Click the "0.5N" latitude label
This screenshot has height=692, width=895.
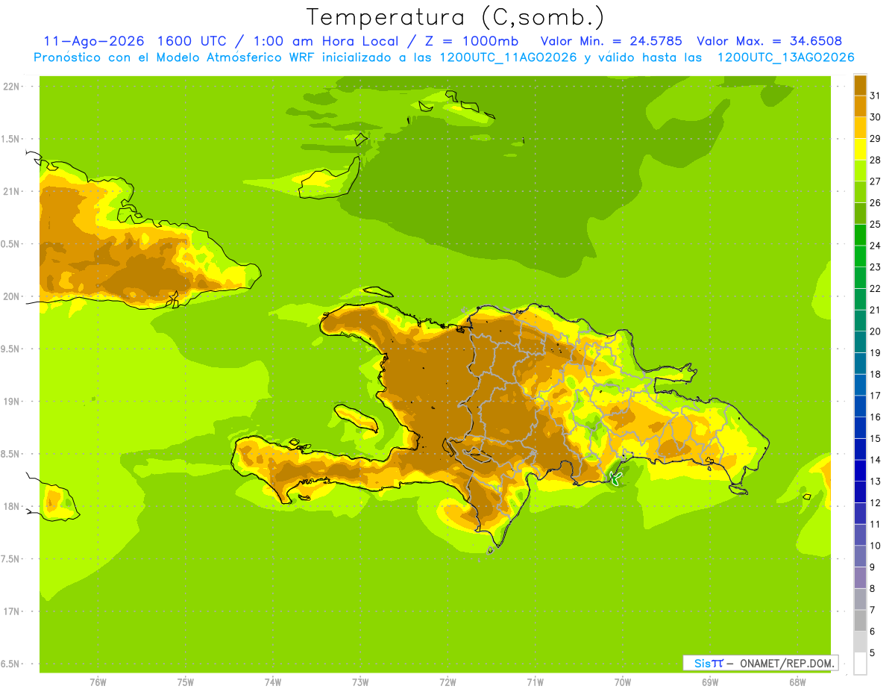coord(11,244)
